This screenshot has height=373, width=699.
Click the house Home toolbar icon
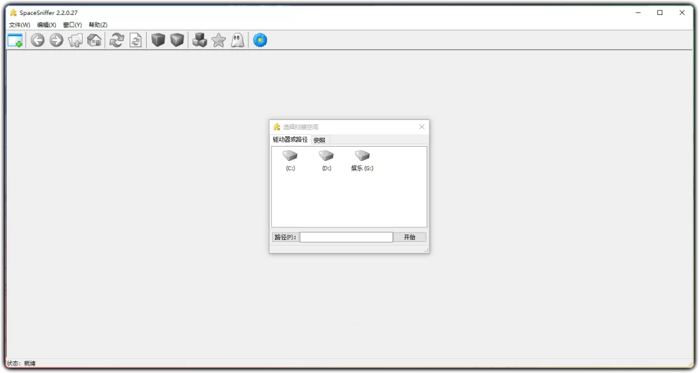tap(94, 40)
